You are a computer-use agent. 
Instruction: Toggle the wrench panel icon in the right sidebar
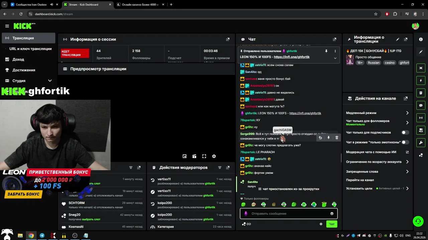(x=421, y=143)
